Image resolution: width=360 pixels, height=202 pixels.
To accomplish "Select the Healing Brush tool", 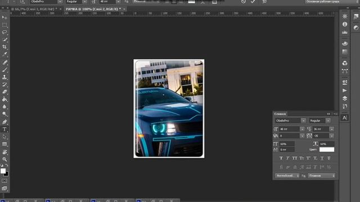I will click(4, 62).
